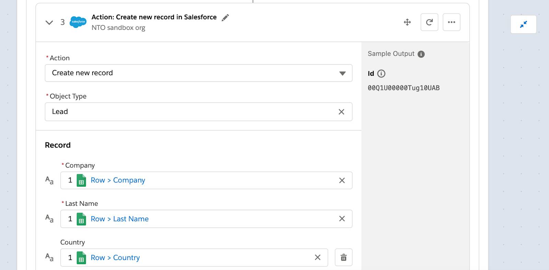
Task: Click the collapse canvas arrows button
Action: (x=523, y=24)
